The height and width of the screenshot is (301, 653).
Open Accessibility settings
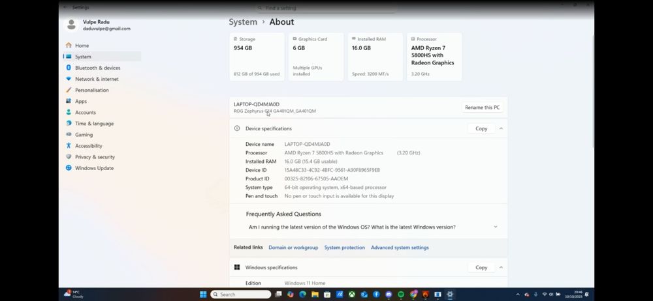88,146
